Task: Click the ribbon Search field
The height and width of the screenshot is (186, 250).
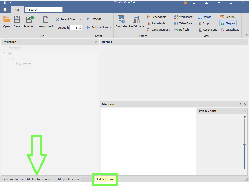Action: (44, 10)
